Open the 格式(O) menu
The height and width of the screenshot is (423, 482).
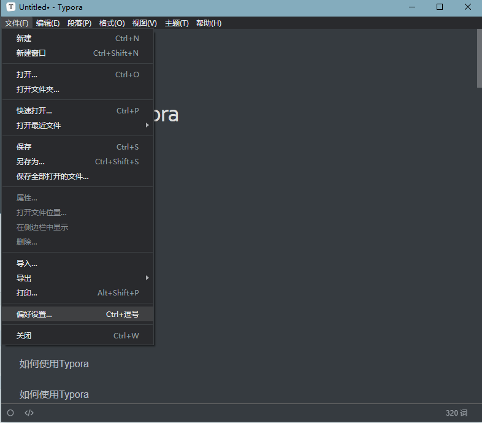coord(112,23)
